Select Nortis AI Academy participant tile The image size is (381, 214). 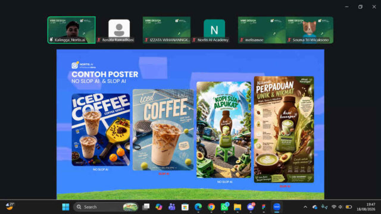(x=214, y=30)
